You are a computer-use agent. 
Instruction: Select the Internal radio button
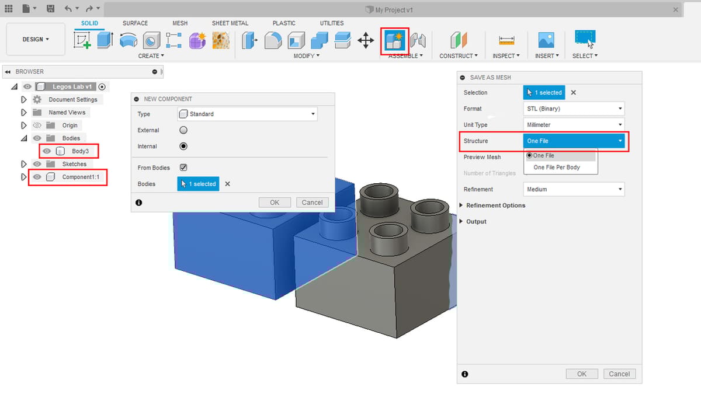183,147
